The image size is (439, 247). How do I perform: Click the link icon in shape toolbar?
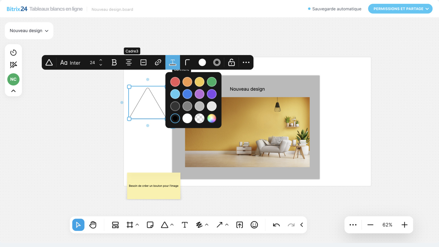point(158,62)
